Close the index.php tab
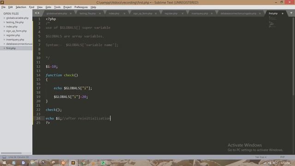This screenshot has height=166, width=295. coord(124,13)
